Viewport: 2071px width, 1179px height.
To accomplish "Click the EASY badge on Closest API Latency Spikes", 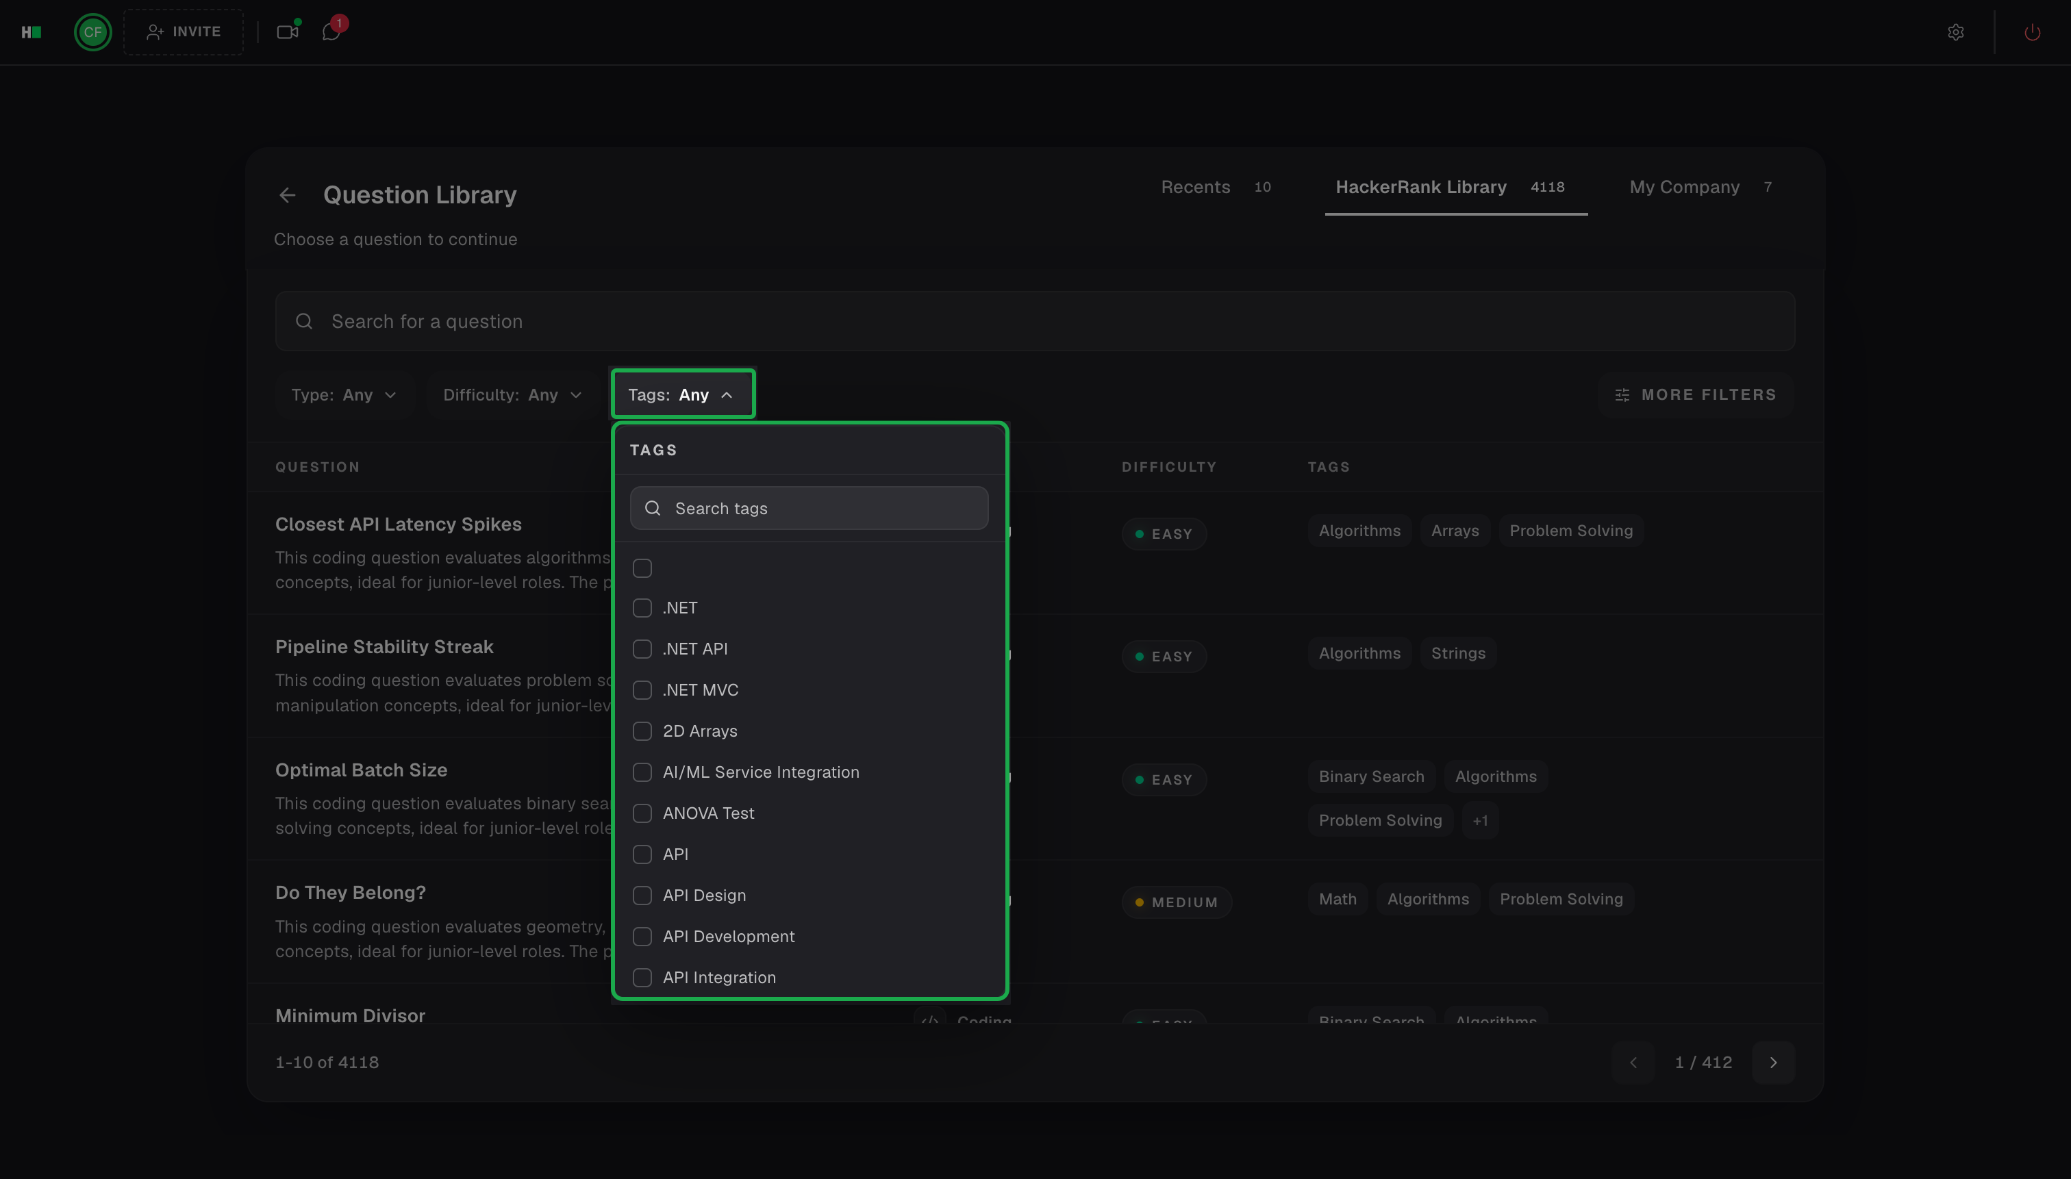I will point(1164,535).
